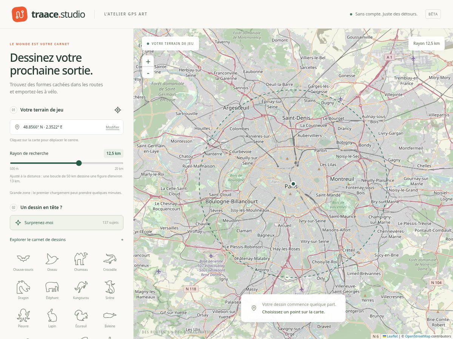Click the traace.studio logo icon

pos(20,14)
